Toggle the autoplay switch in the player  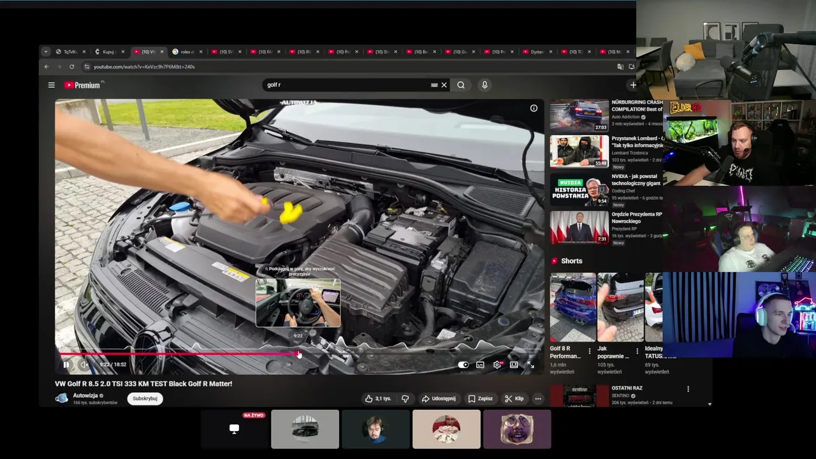(x=463, y=365)
